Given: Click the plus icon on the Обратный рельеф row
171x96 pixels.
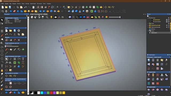Looking at the screenshot, I should tap(167, 27).
